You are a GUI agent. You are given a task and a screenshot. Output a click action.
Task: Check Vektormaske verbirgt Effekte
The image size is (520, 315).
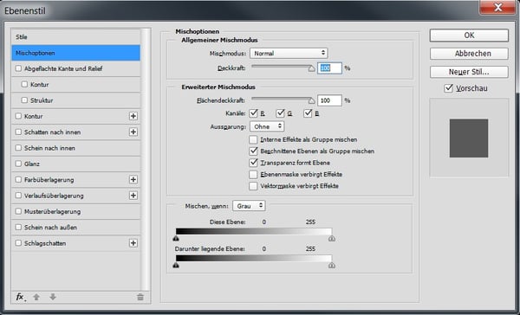(253, 186)
